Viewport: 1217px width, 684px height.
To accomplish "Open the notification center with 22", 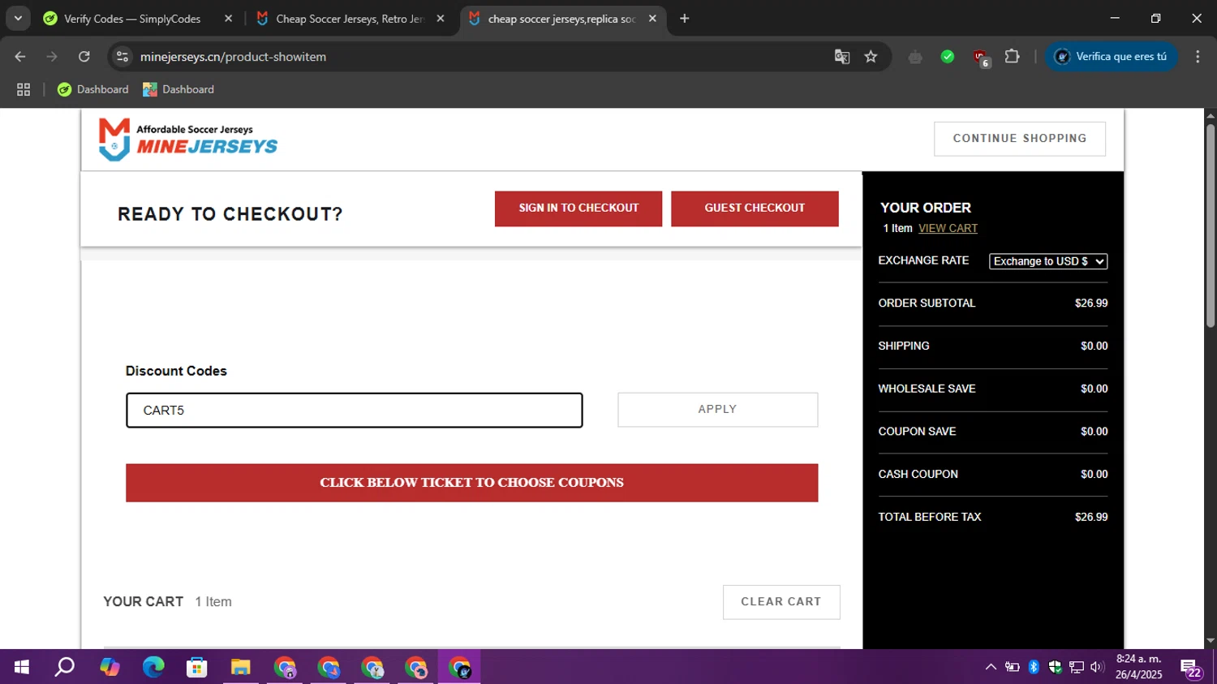I will point(1192,669).
